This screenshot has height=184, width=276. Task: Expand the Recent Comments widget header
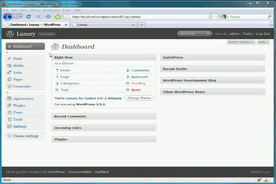103,116
